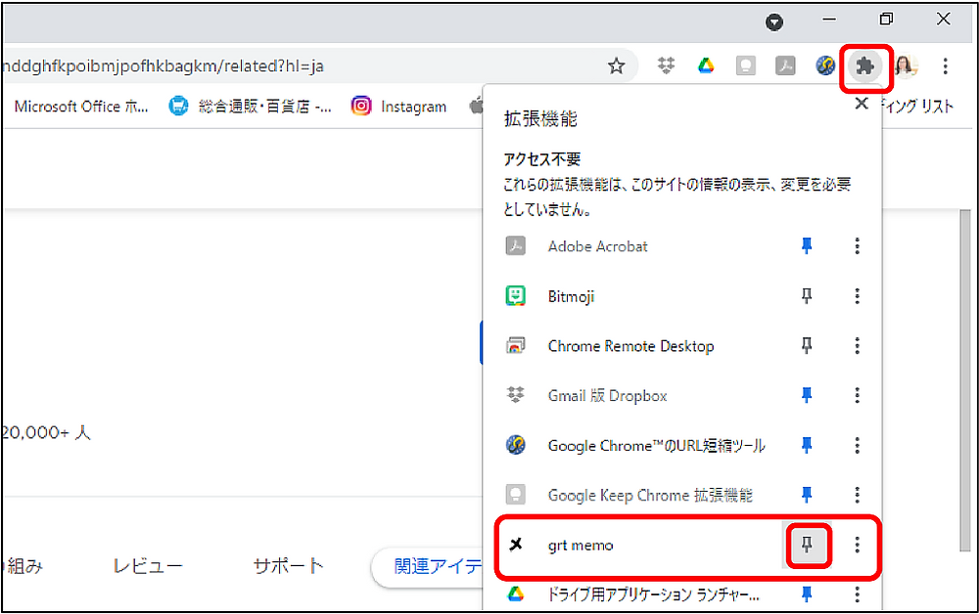979x614 pixels.
Task: Open more options for Chrome Remote Desktop
Action: coord(858,346)
